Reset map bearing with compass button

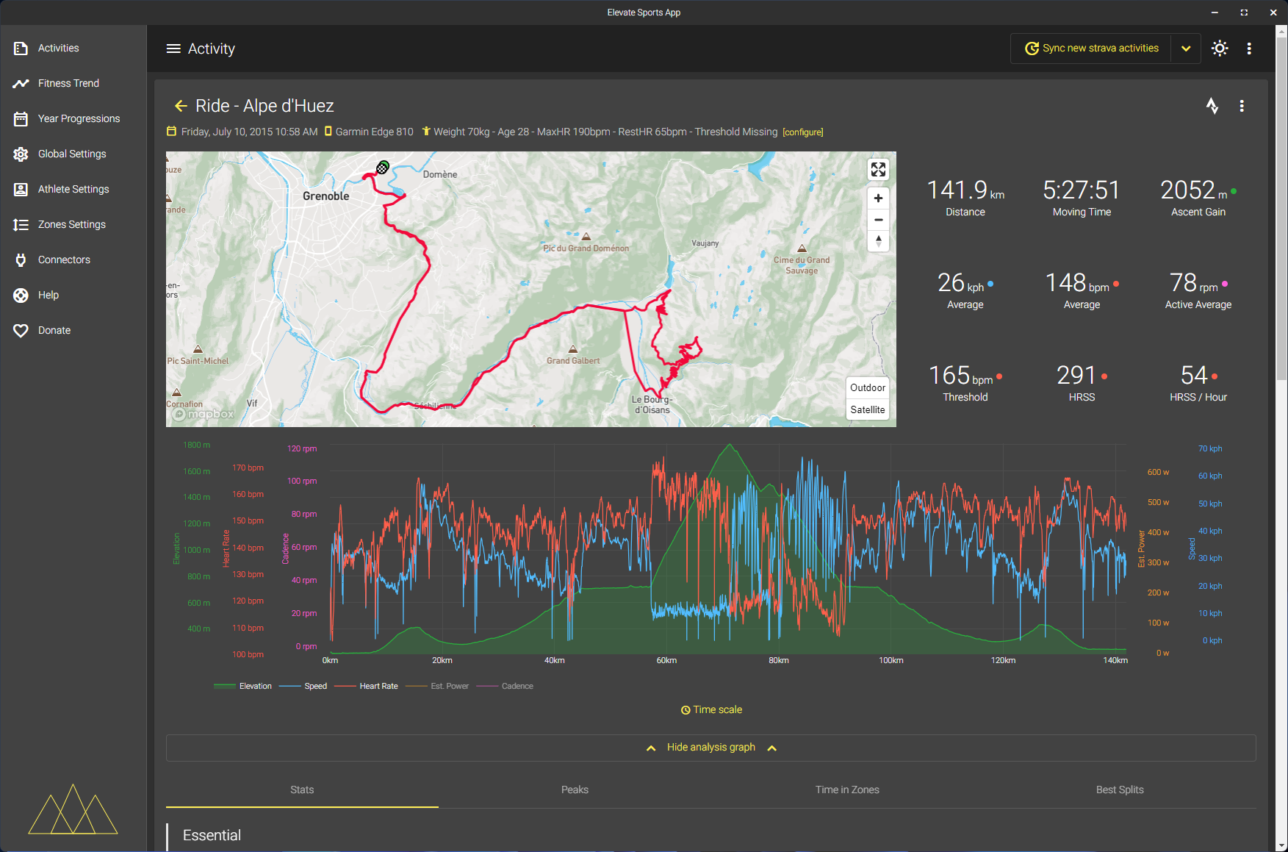pos(878,241)
